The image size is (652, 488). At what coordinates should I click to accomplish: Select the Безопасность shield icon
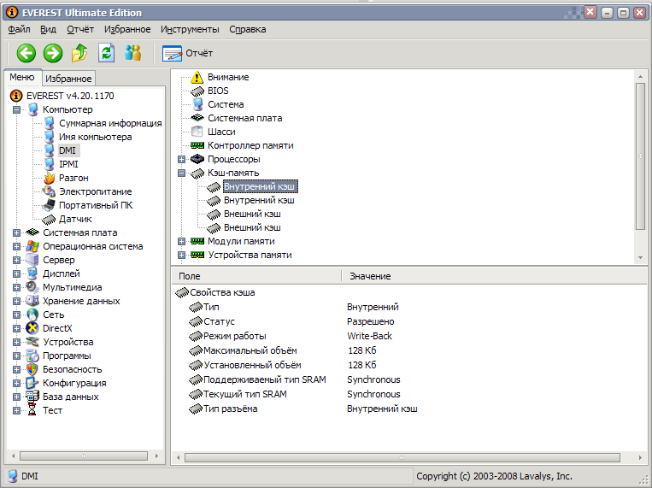(x=32, y=369)
